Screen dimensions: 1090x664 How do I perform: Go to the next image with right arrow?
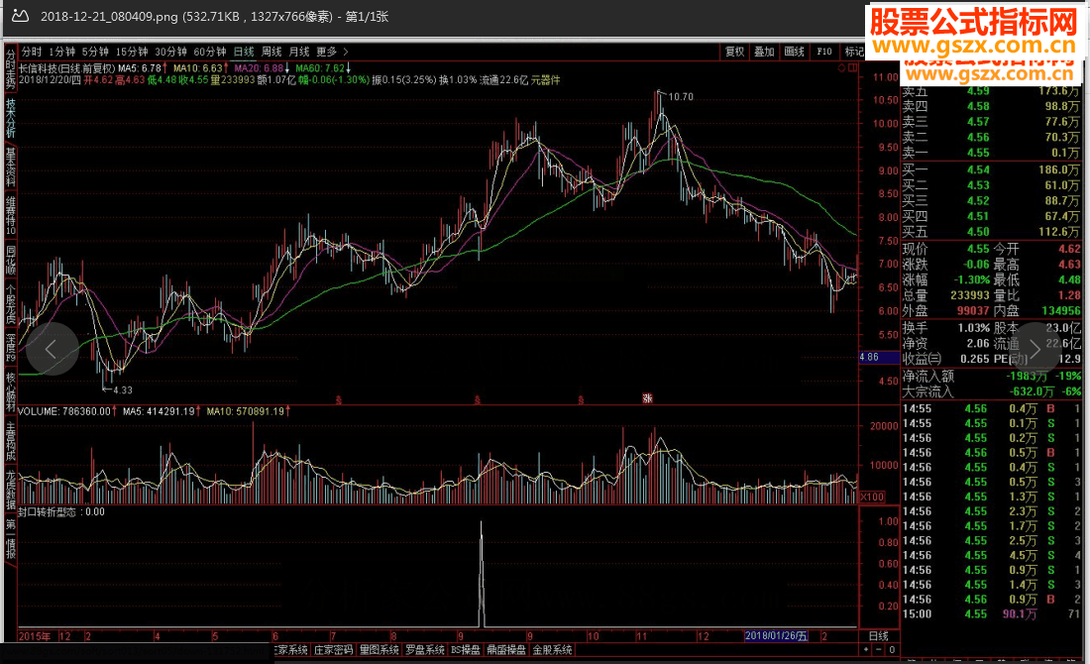1035,349
